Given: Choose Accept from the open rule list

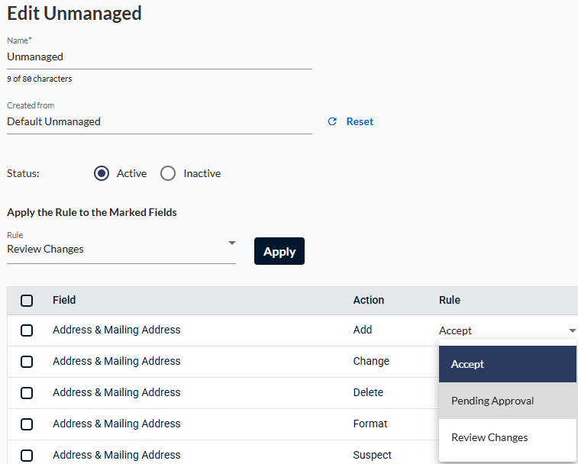Looking at the screenshot, I should (x=508, y=364).
